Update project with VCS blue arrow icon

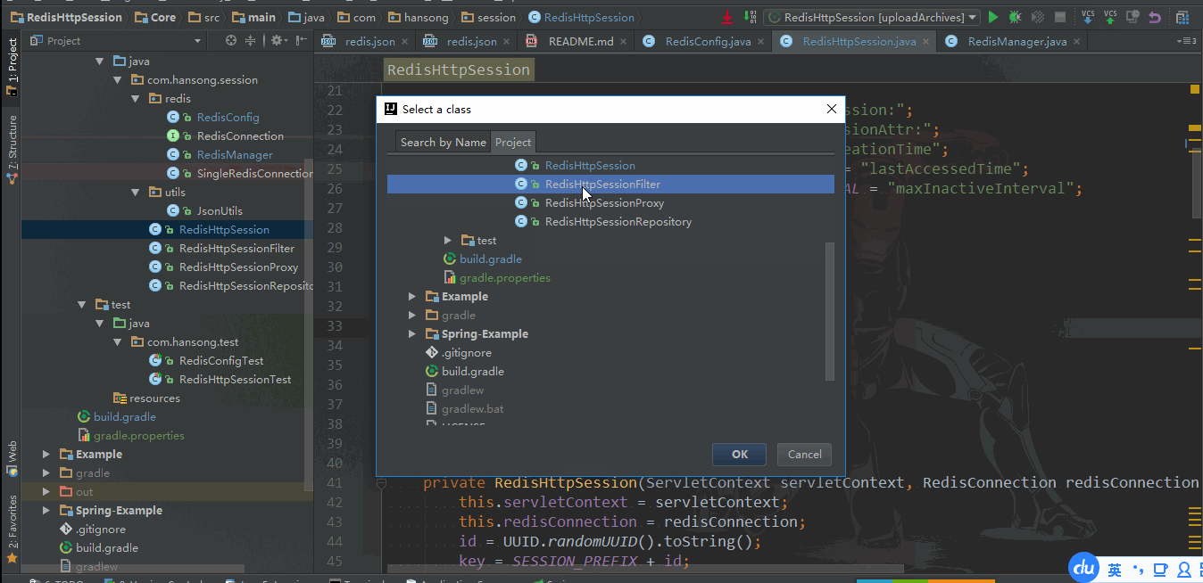pyautogui.click(x=1088, y=17)
